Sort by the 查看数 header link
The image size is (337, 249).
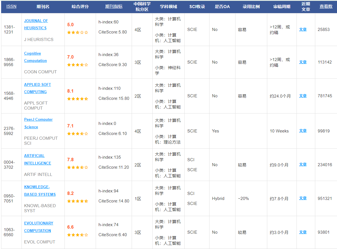coord(326,6)
